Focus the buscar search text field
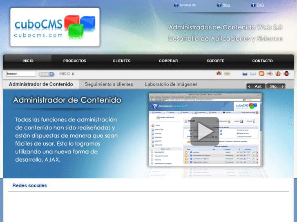The width and height of the screenshot is (297, 222). 21,74
